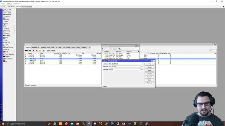Click the remove (minus) icon in Interface List
225x126 pixels.
(30, 50)
